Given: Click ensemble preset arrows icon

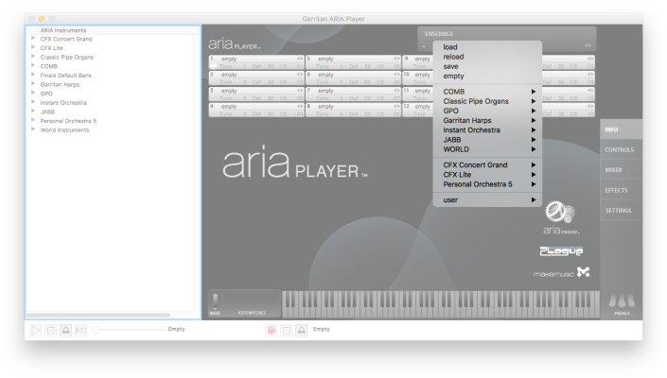Looking at the screenshot, I should 588,45.
